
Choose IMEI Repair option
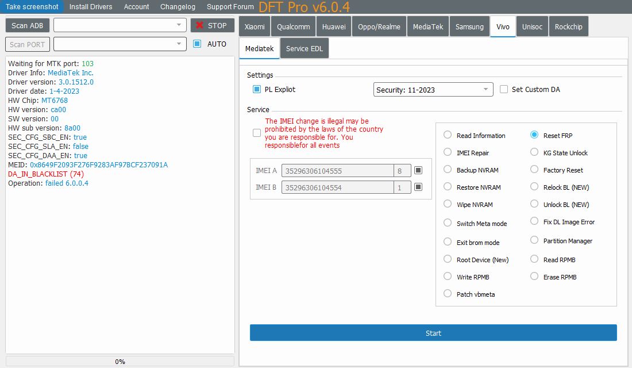(x=448, y=152)
